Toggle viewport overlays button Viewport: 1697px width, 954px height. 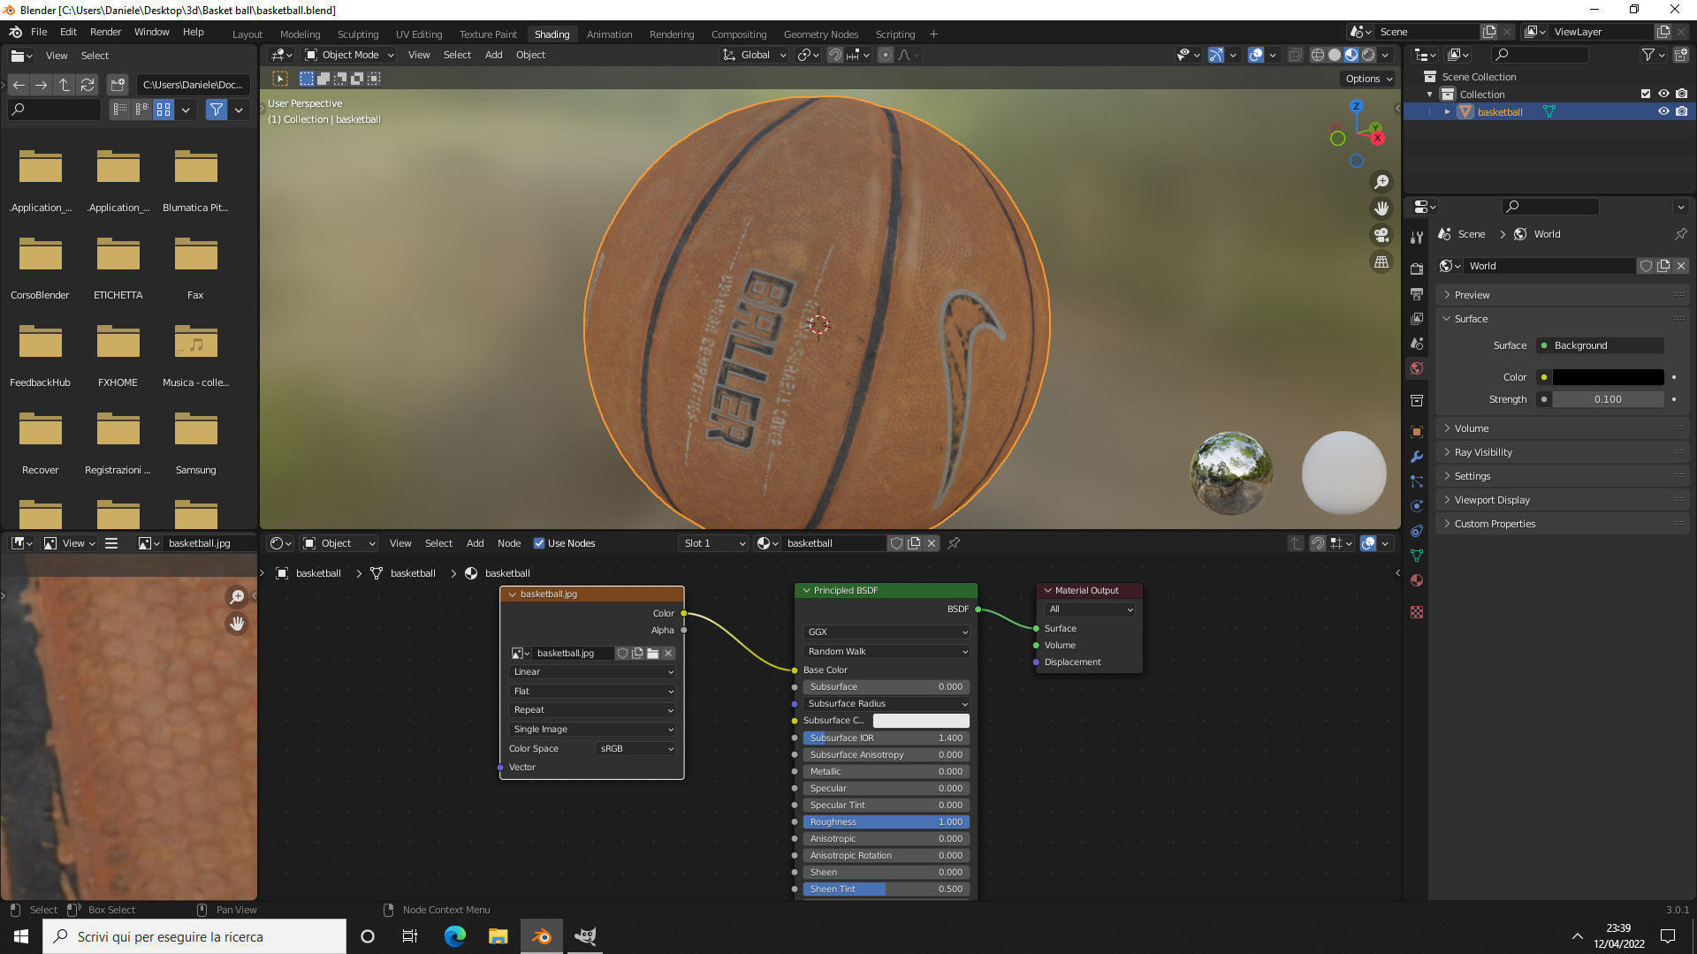(x=1256, y=55)
